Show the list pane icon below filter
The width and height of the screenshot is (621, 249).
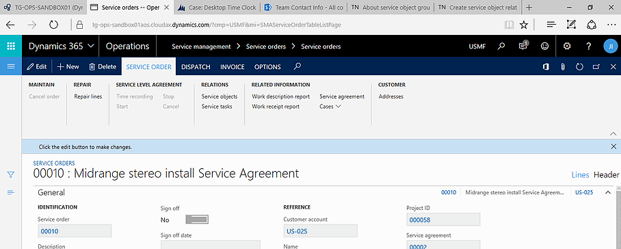tap(11, 192)
